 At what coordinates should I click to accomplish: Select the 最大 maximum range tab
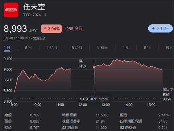pos(169,48)
